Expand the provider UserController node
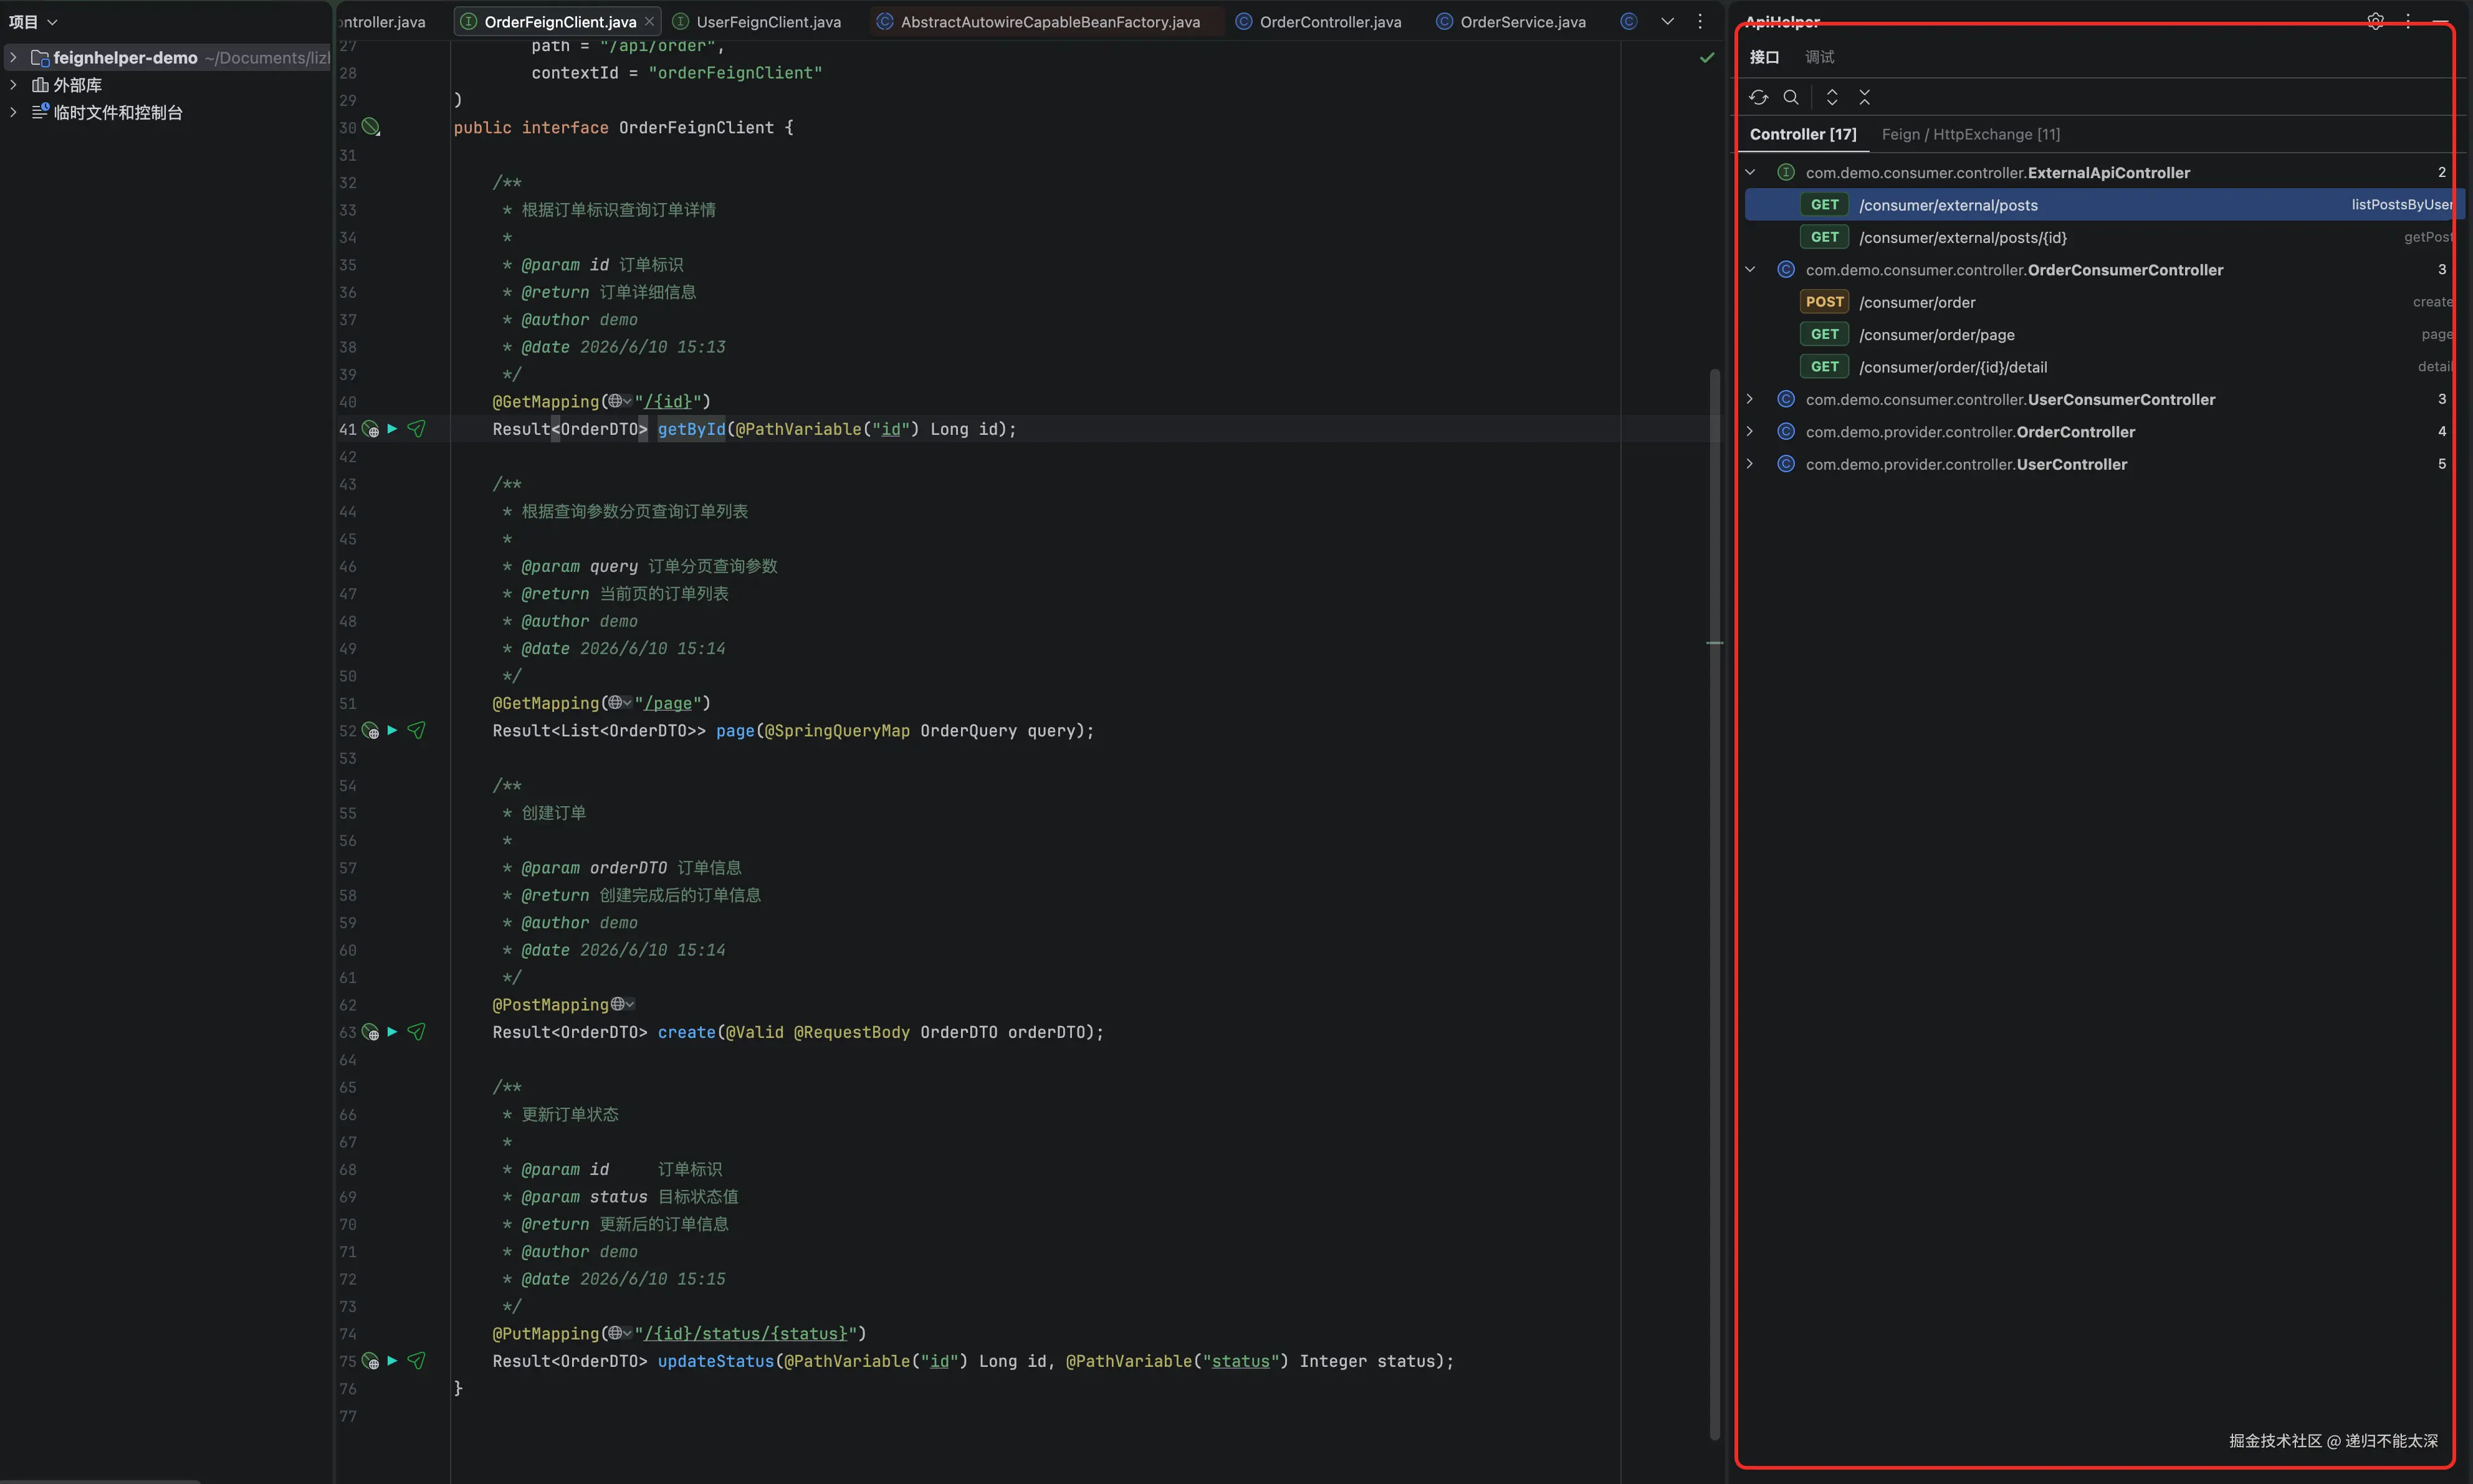Image resolution: width=2473 pixels, height=1484 pixels. coord(1749,464)
